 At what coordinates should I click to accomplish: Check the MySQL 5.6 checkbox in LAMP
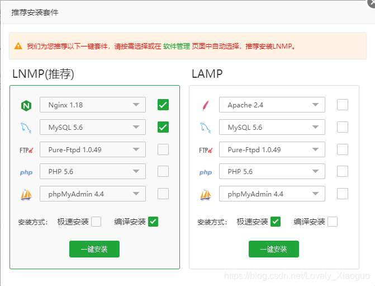[x=343, y=127]
